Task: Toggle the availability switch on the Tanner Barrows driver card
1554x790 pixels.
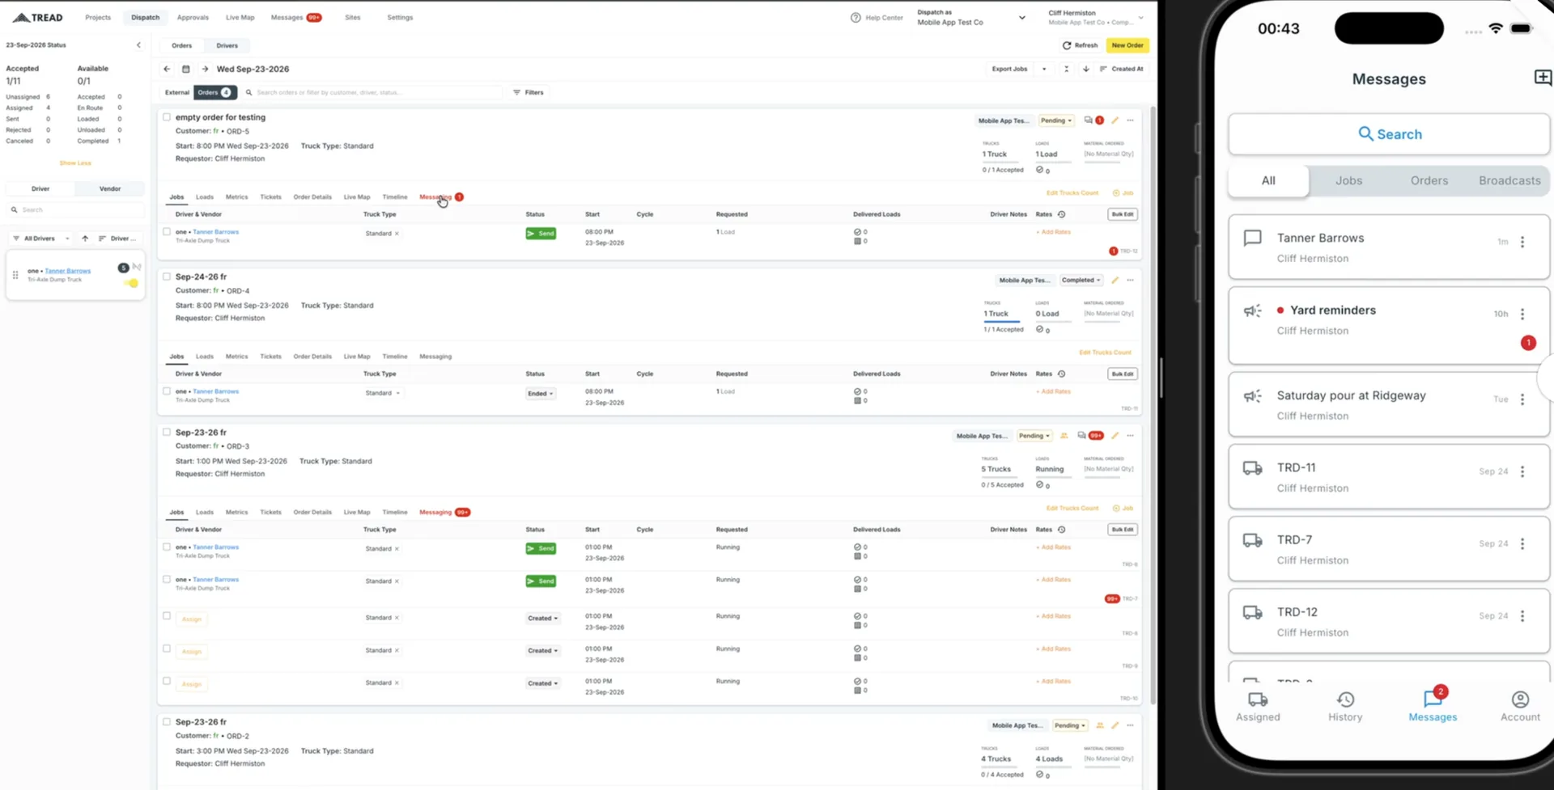Action: 131,283
